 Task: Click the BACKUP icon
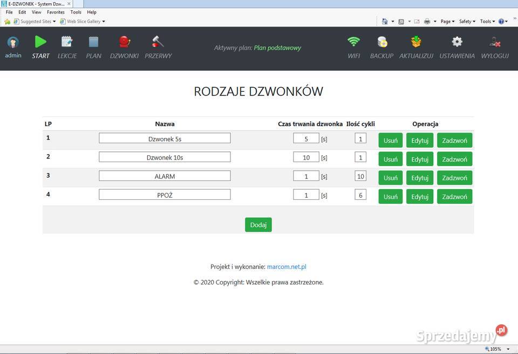(381, 42)
